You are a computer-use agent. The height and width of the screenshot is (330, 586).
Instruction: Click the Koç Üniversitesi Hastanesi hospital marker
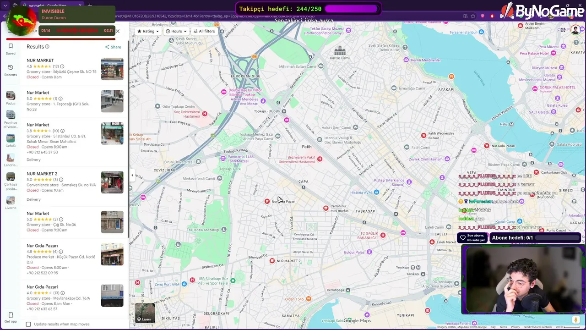pyautogui.click(x=205, y=114)
